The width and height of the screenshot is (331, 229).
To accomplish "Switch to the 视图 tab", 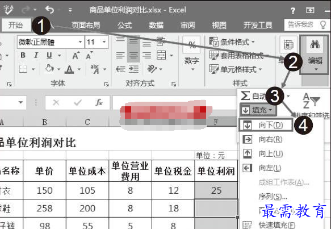I will [x=219, y=26].
